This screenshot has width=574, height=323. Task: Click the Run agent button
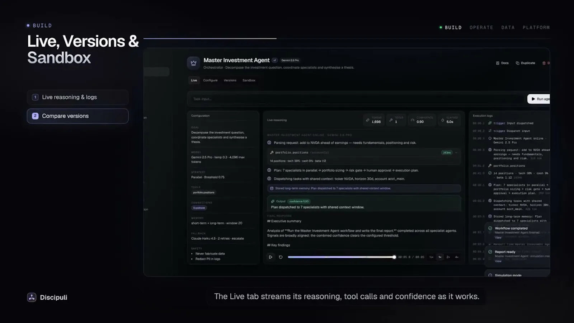coord(539,99)
